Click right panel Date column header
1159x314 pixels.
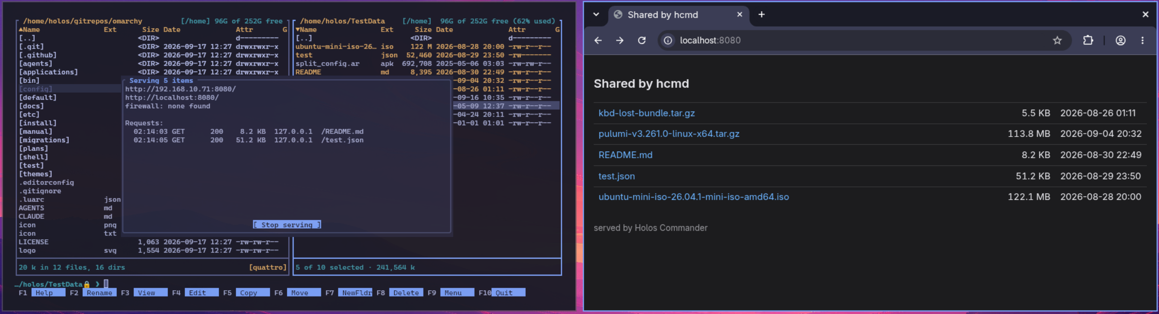tap(444, 30)
